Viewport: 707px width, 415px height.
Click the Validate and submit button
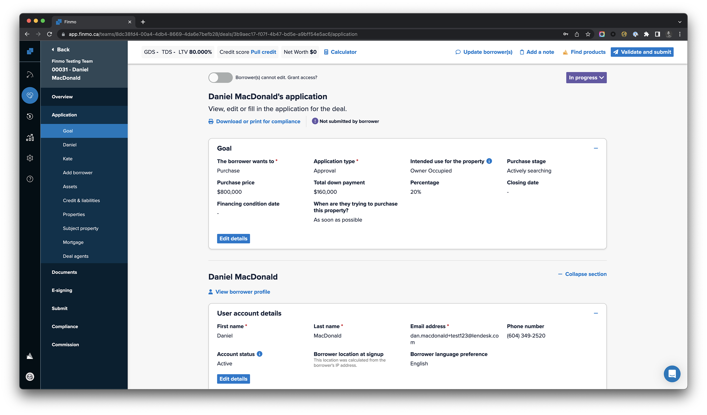pos(642,52)
